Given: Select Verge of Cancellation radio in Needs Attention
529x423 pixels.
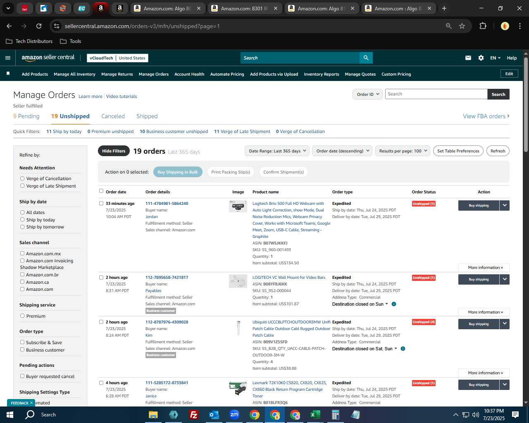Looking at the screenshot, I should [x=22, y=178].
